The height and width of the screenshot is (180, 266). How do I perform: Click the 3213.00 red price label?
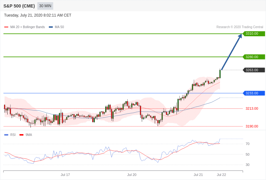[x=252, y=108]
